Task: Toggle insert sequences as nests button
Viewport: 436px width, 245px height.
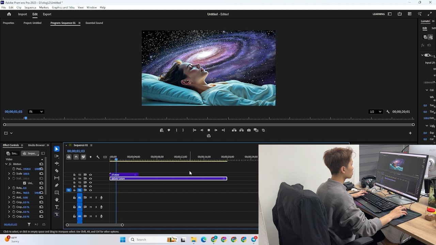Action: 68,157
